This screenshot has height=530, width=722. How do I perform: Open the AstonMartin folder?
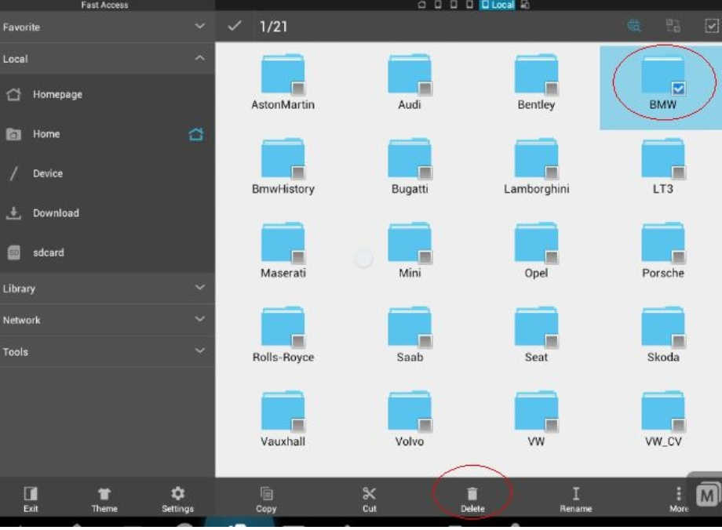(283, 82)
